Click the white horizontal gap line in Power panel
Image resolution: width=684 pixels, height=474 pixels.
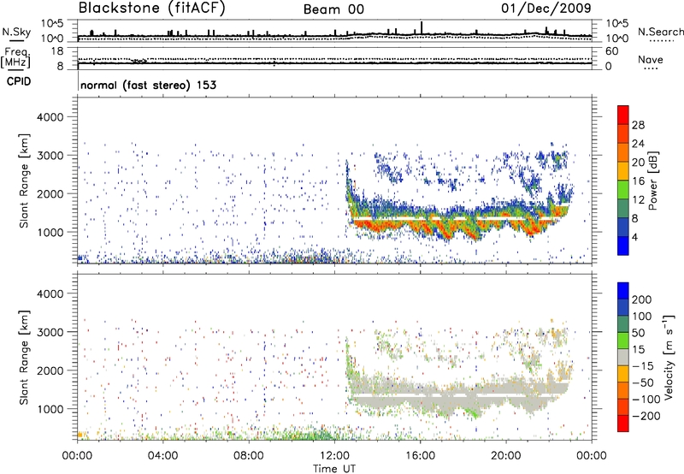(x=454, y=217)
